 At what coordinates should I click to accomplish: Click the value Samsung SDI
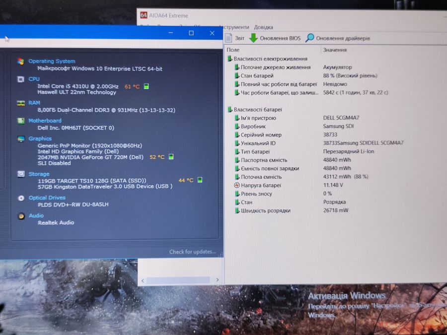point(338,126)
